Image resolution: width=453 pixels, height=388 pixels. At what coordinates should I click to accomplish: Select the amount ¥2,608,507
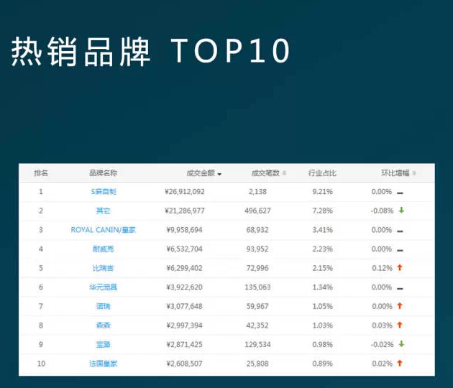[x=185, y=364]
